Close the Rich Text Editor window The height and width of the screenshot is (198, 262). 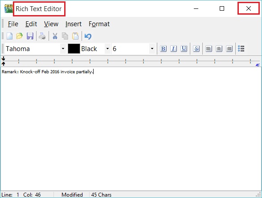[249, 8]
